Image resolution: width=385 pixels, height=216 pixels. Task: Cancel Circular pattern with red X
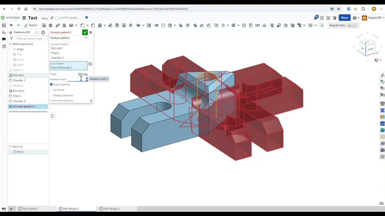[x=91, y=32]
